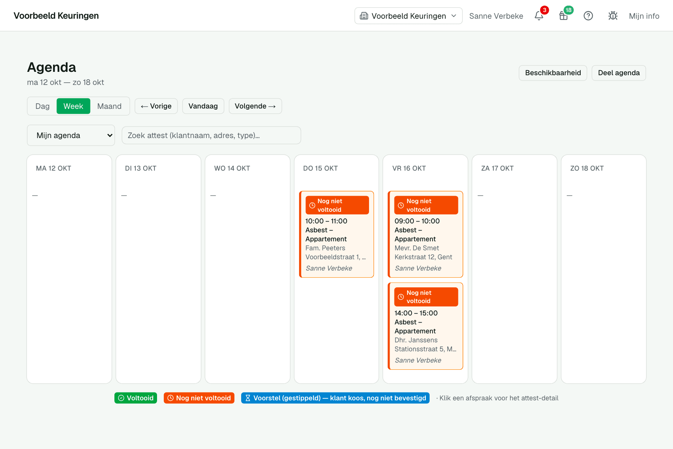Click the bug report icon
The width and height of the screenshot is (673, 449).
click(613, 16)
